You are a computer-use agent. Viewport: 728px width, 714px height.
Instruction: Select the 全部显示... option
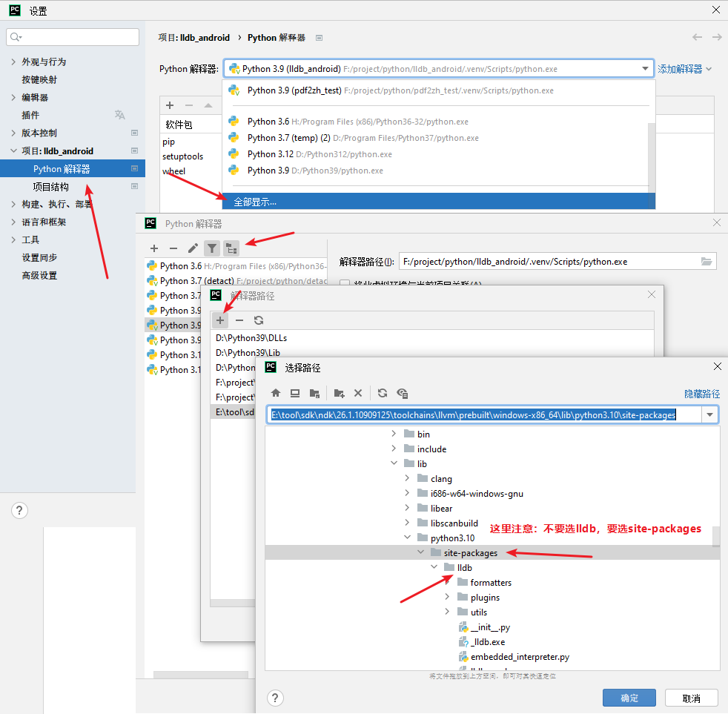[438, 202]
